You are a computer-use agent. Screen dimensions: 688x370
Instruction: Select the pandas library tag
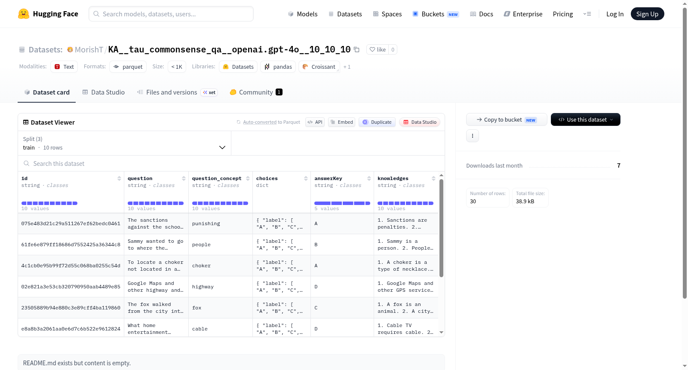278,67
